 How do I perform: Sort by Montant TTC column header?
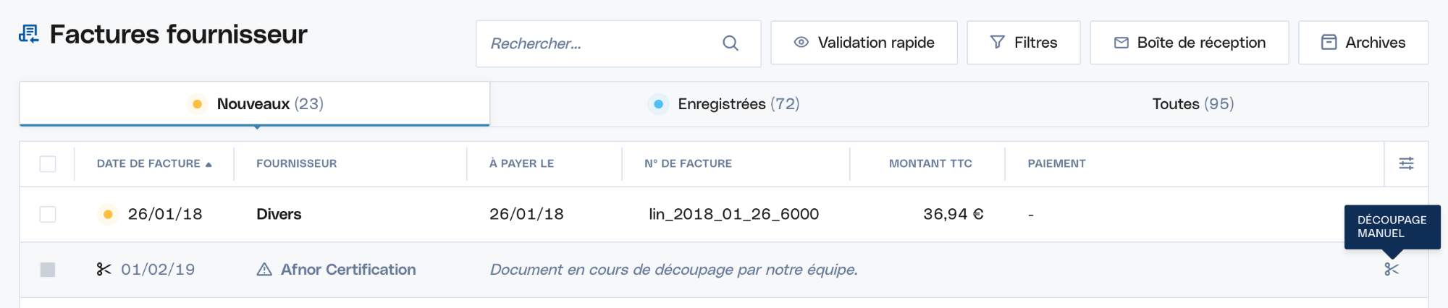point(930,163)
